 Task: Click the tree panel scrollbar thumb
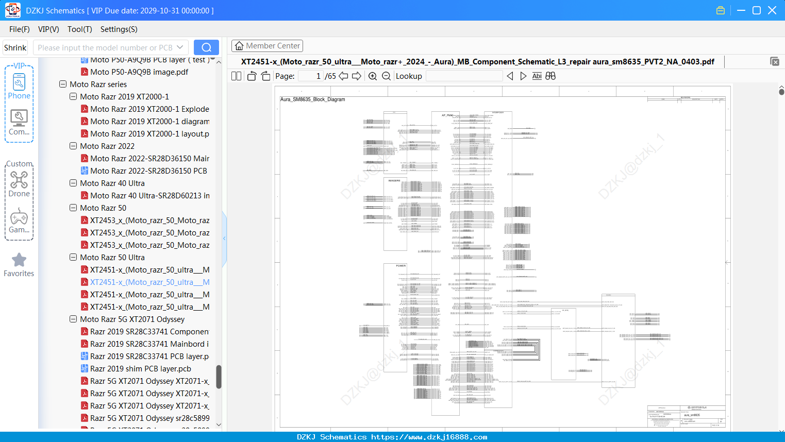(x=219, y=377)
